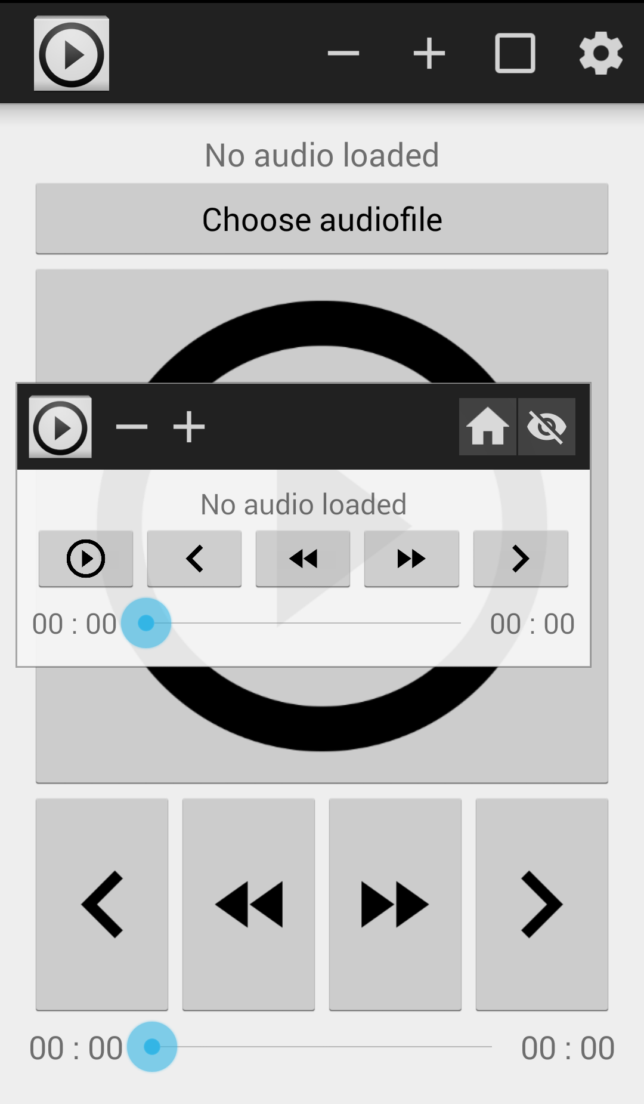Tap the large rewind button at bottom
This screenshot has width=644, height=1104.
pos(249,905)
